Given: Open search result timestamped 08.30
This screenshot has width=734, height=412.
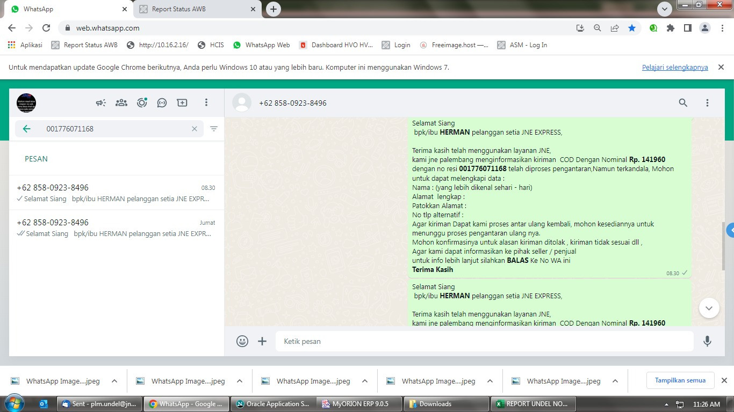Looking at the screenshot, I should tap(117, 193).
